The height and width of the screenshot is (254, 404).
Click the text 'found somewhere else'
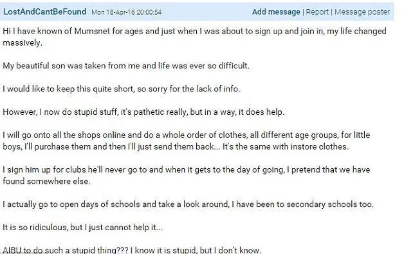tap(46, 181)
